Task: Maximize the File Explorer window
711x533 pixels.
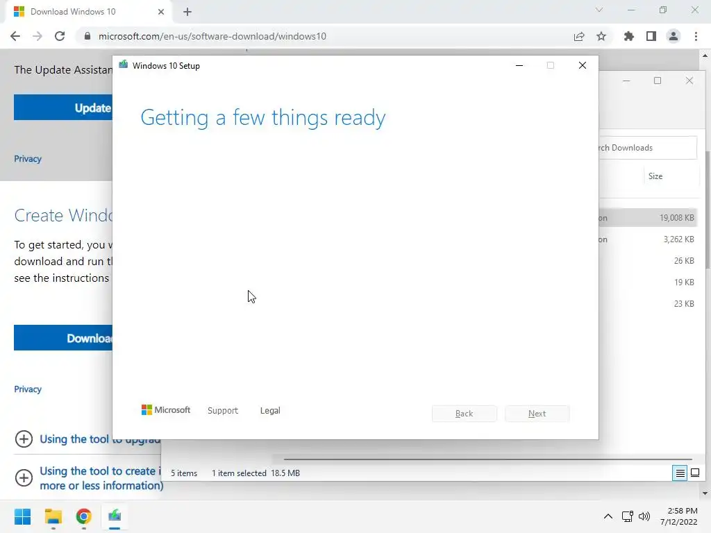Action: (658, 81)
